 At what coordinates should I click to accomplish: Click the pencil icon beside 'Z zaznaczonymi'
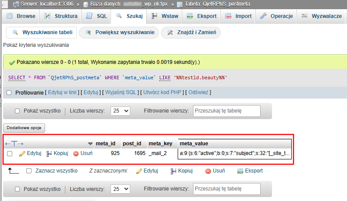pos(139,171)
